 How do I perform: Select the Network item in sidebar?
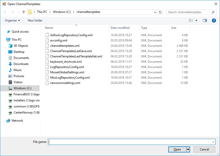17,120
